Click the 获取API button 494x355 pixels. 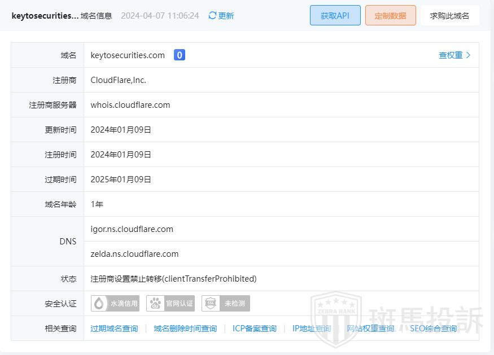[335, 16]
